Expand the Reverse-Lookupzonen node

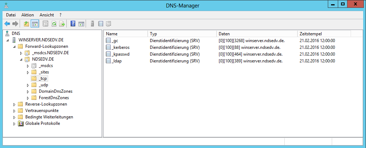click(x=15, y=104)
